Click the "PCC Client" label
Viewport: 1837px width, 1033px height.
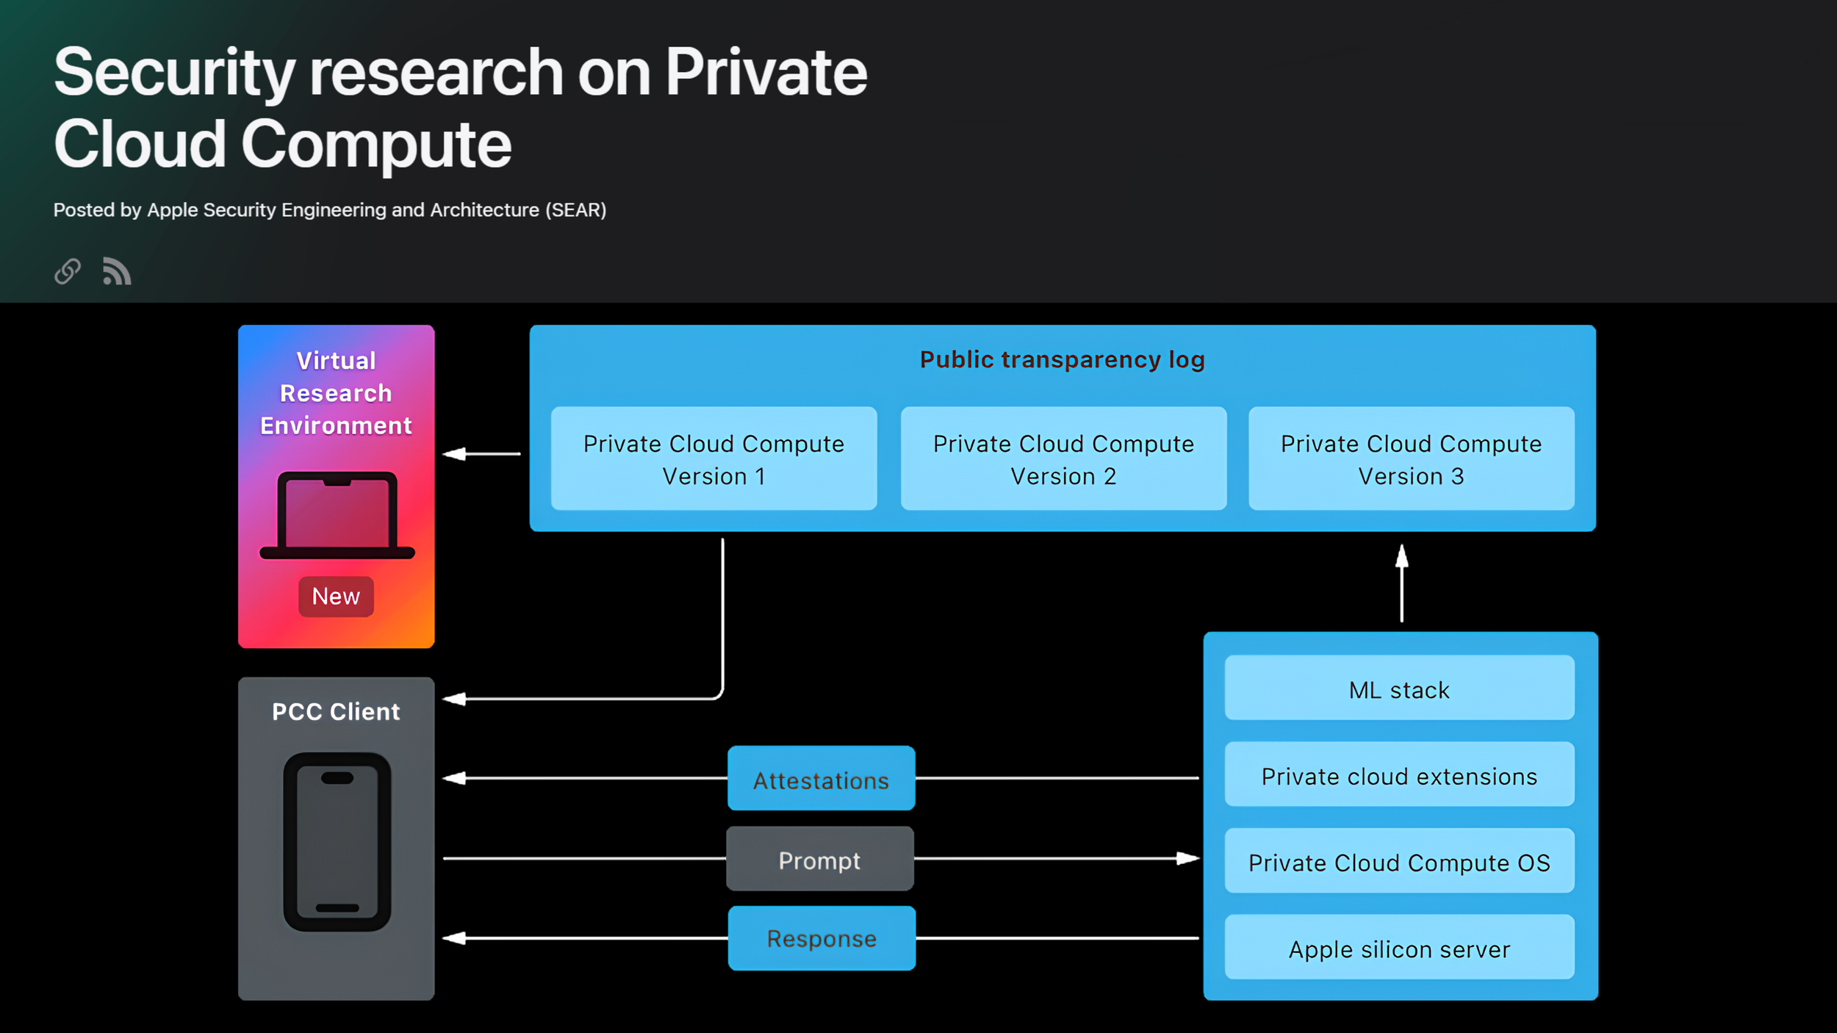[336, 711]
